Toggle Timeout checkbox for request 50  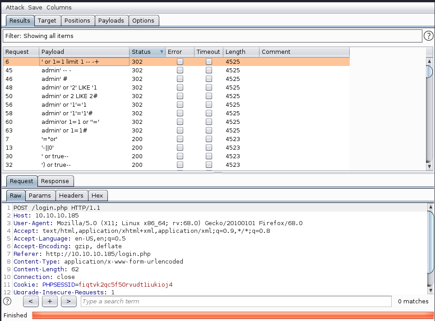point(209,96)
